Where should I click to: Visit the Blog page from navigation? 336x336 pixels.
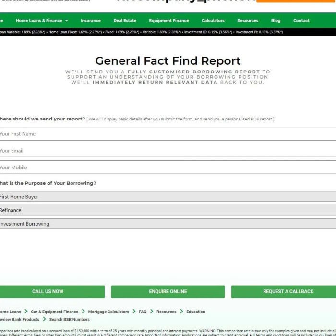[x=276, y=21]
